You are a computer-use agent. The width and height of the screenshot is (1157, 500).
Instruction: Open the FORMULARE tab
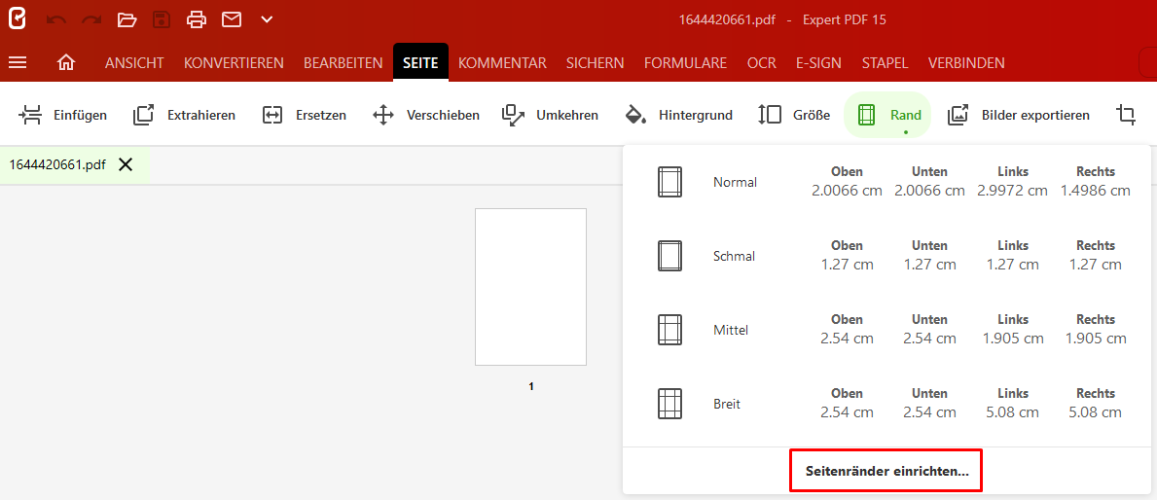(x=685, y=63)
